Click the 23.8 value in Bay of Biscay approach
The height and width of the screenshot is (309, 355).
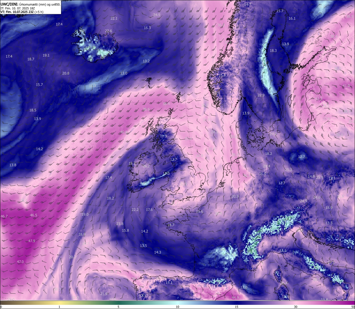point(120,224)
